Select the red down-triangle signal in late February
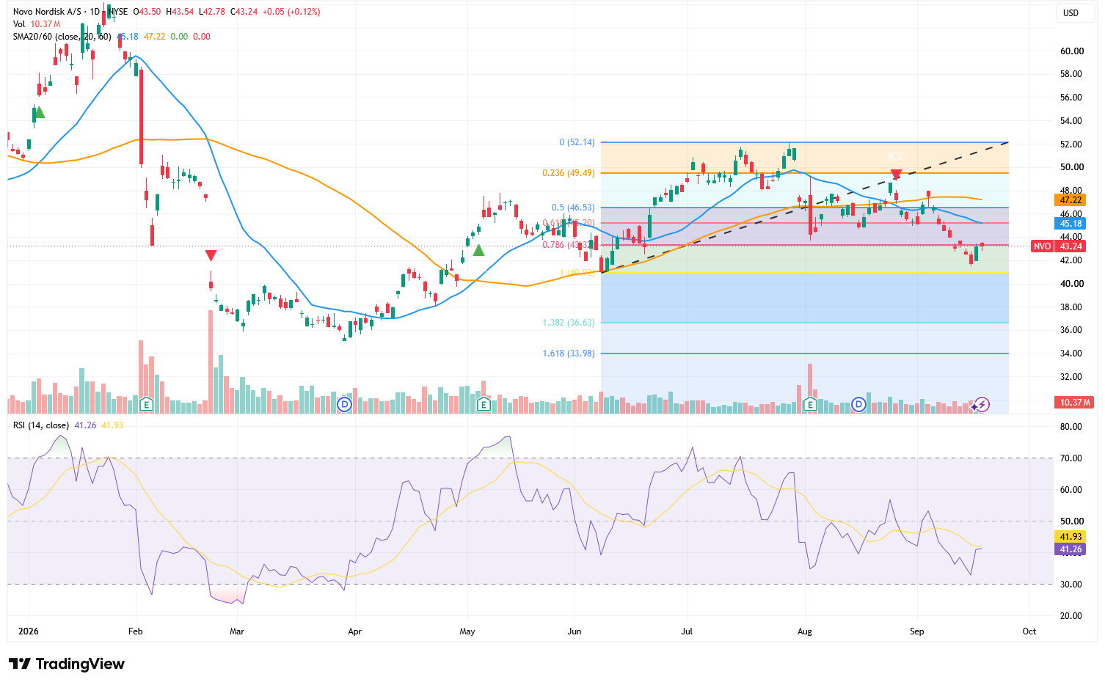Screen dimensions: 1105x685 tap(211, 255)
